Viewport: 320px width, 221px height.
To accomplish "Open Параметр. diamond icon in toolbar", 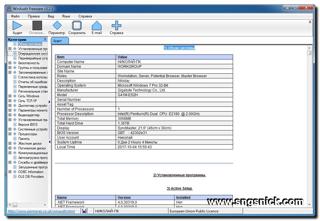I will [57, 25].
